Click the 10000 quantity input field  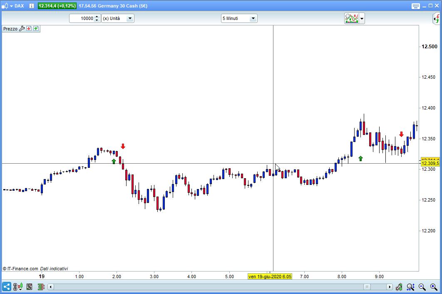click(x=82, y=18)
